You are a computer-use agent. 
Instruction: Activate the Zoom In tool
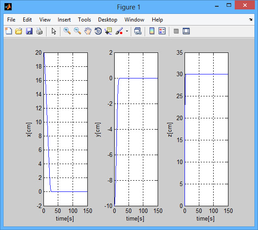pyautogui.click(x=67, y=31)
